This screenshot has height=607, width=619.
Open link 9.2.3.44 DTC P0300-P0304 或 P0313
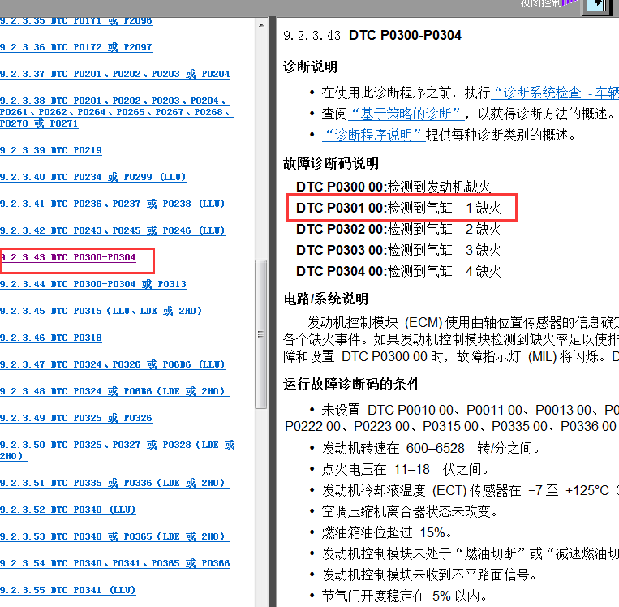point(93,284)
